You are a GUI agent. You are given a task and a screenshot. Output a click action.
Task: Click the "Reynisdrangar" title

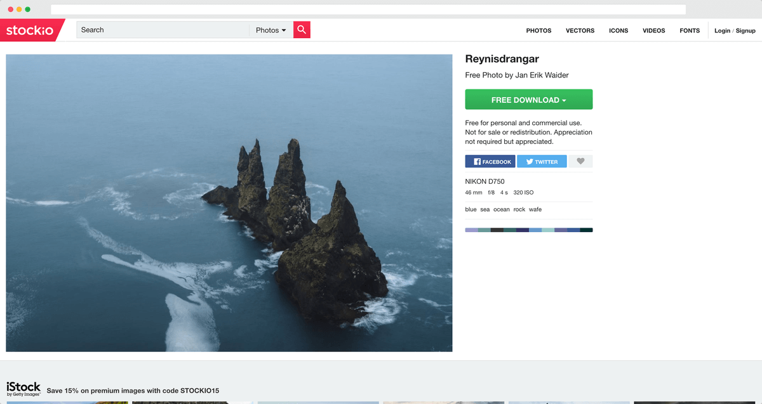(x=502, y=59)
